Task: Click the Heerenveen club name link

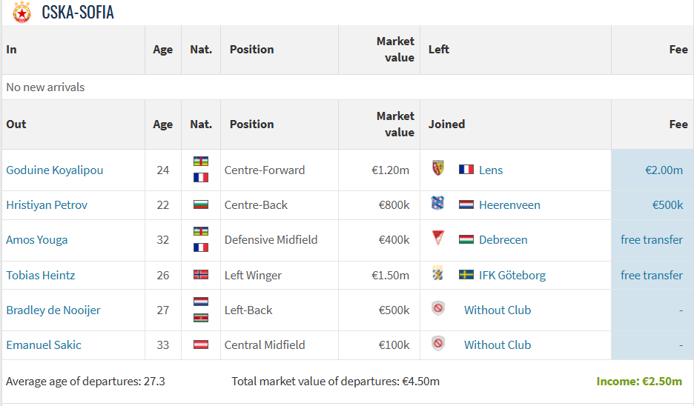Action: 509,204
